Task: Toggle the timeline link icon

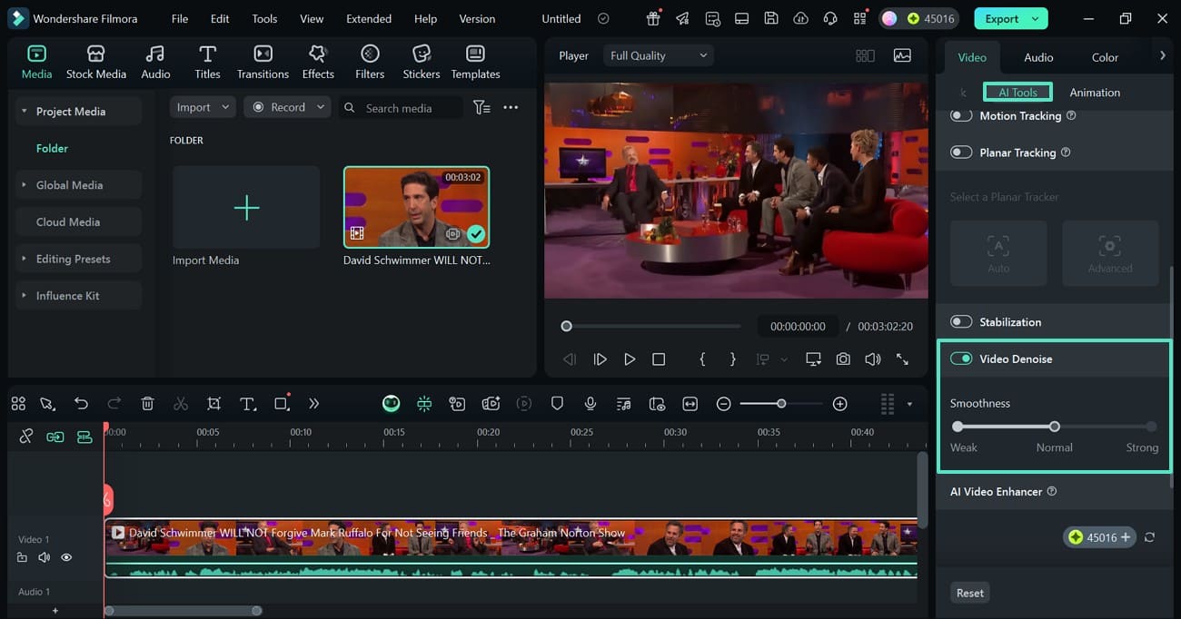Action: pos(25,437)
